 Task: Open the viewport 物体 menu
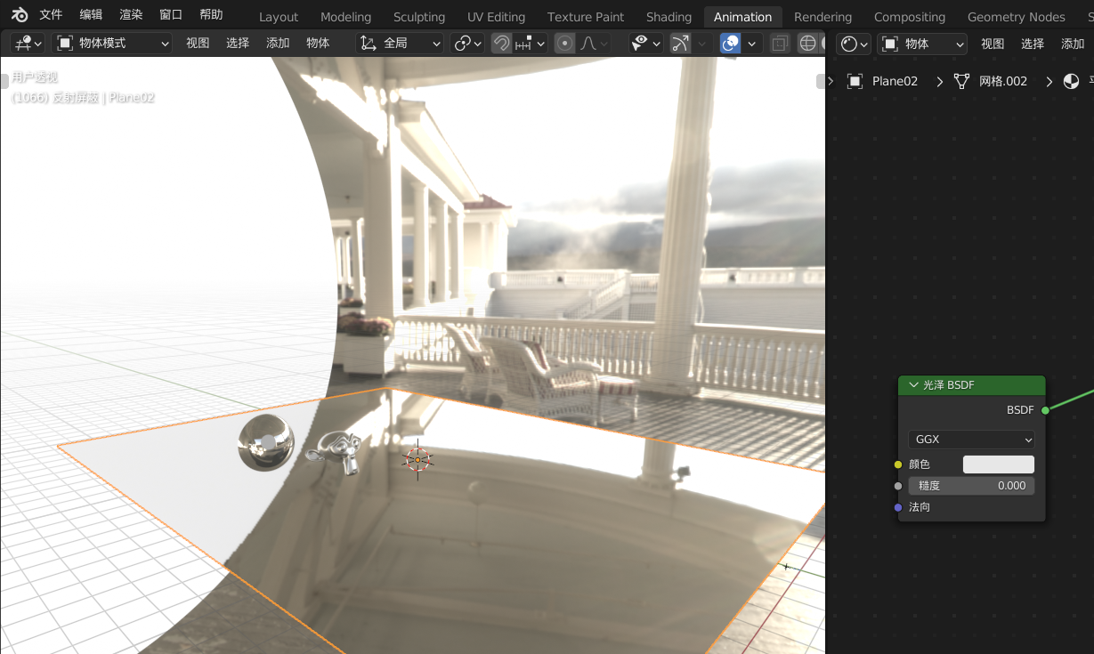point(318,43)
